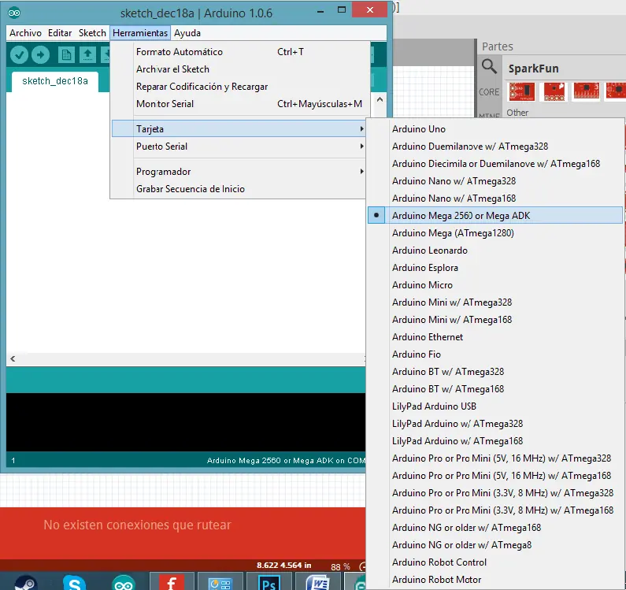Select Arduino Leonardo board

pyautogui.click(x=495, y=250)
